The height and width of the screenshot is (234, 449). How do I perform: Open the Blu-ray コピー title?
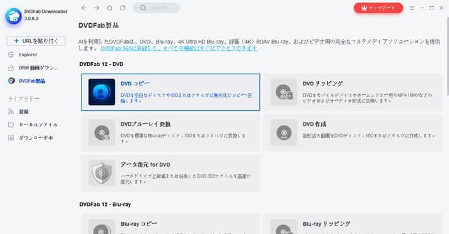click(x=139, y=224)
